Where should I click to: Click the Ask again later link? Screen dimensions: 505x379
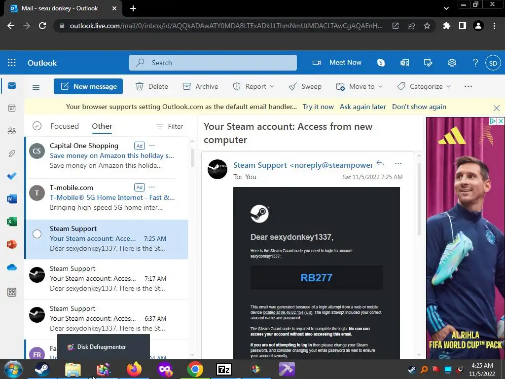362,107
